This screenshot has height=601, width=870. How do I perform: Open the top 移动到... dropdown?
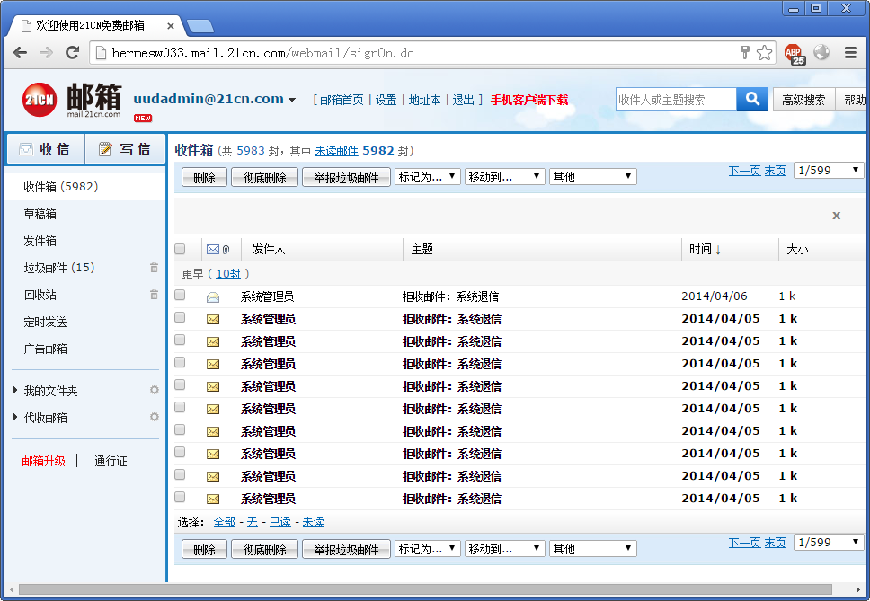pyautogui.click(x=504, y=177)
